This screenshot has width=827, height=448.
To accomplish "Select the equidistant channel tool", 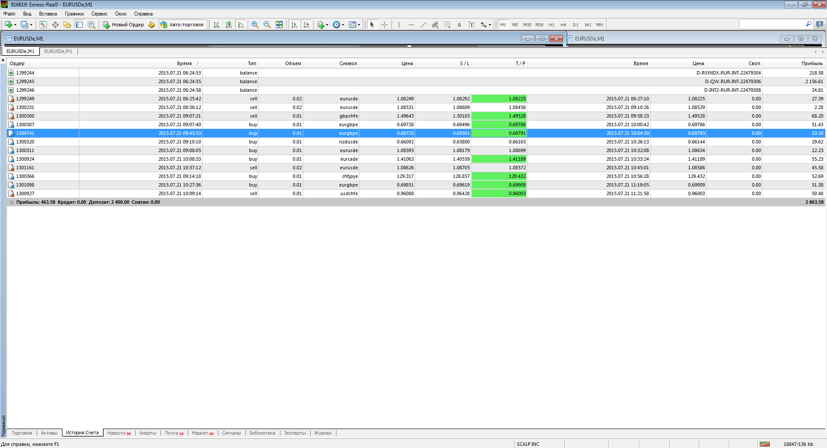I will point(435,25).
